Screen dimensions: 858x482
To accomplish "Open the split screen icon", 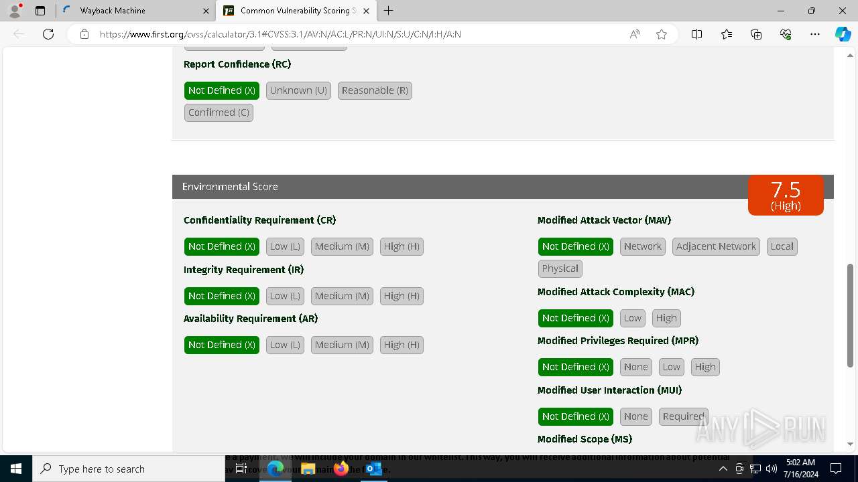I will (697, 34).
